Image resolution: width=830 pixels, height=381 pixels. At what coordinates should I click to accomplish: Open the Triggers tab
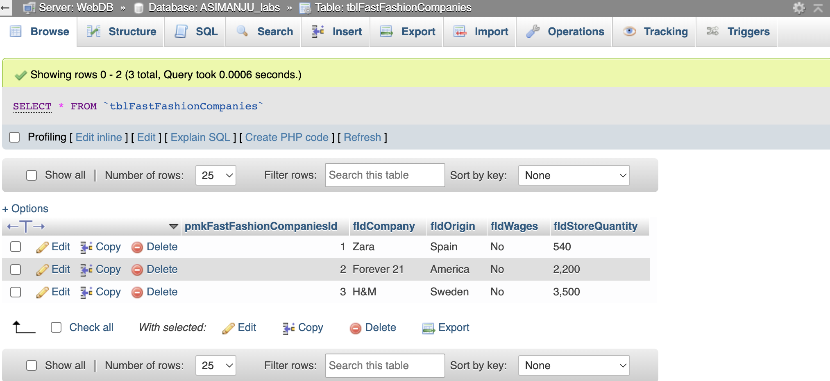(737, 32)
